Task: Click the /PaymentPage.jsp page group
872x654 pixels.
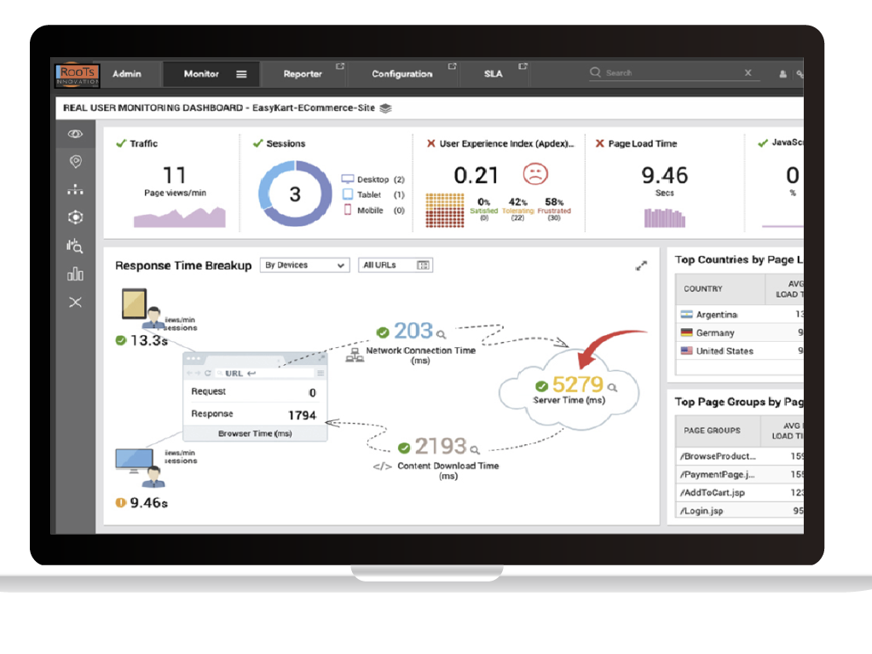Action: [719, 474]
